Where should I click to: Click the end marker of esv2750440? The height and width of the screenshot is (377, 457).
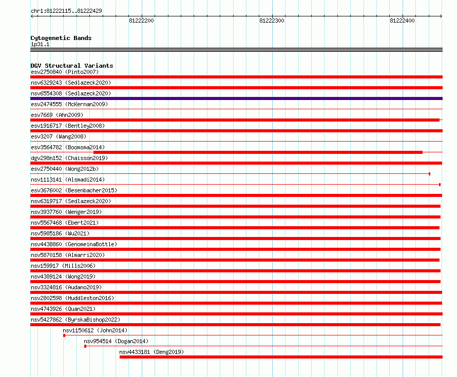tap(430, 174)
